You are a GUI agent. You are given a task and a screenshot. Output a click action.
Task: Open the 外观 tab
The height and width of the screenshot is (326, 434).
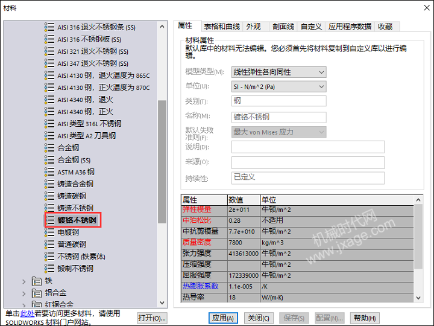point(256,27)
